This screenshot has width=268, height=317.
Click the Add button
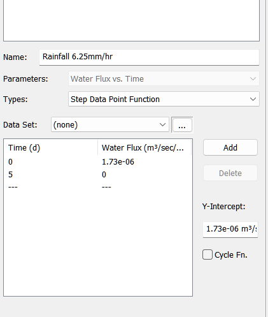[x=230, y=147]
